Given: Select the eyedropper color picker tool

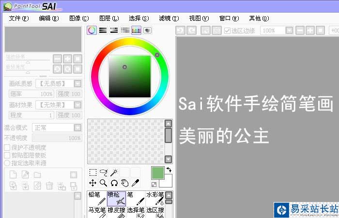Looking at the screenshot, I should point(135,183).
